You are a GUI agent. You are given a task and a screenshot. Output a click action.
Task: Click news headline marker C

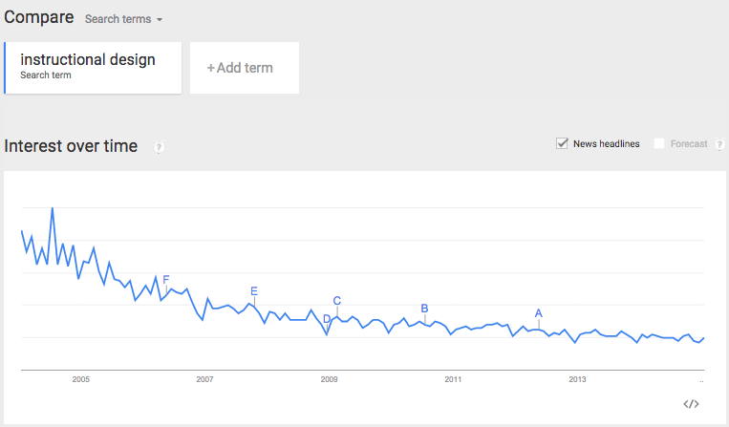(x=337, y=301)
